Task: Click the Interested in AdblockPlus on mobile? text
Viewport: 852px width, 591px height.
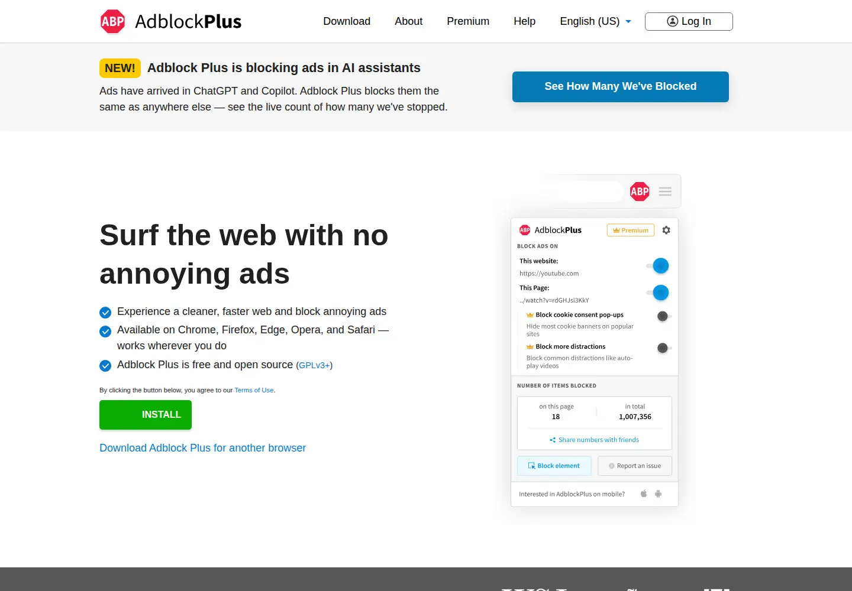Action: click(x=572, y=494)
